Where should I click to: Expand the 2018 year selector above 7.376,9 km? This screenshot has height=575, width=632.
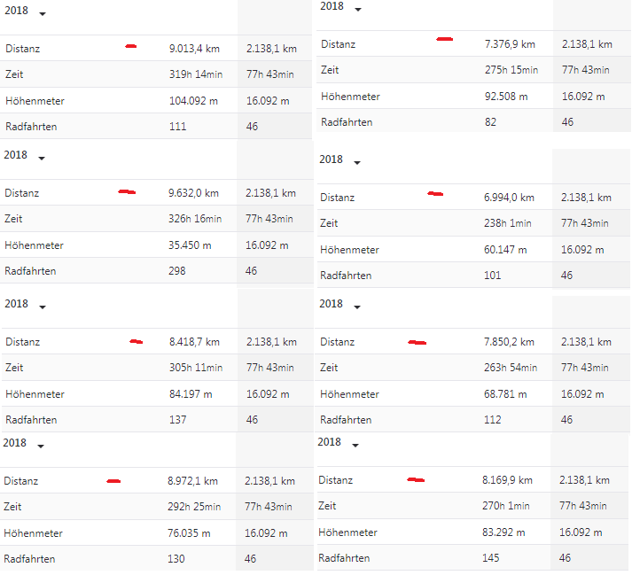(x=358, y=10)
